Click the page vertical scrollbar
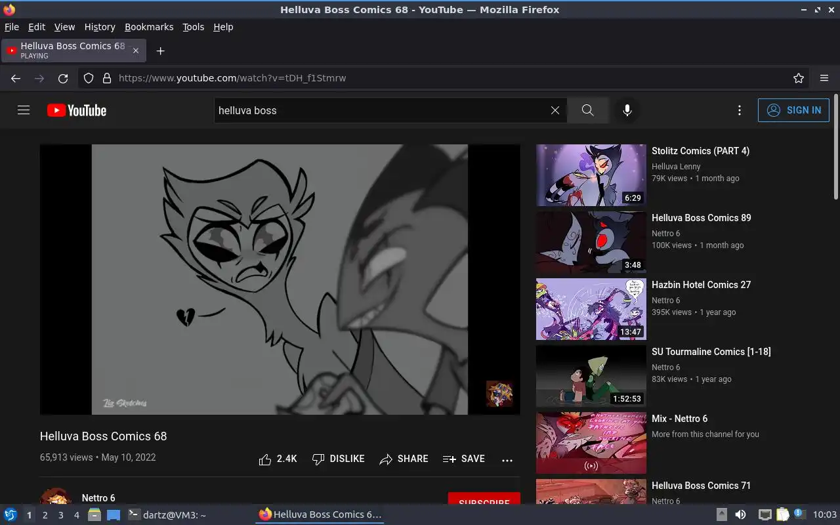Screen dimensions: 840x525 [x=835, y=148]
